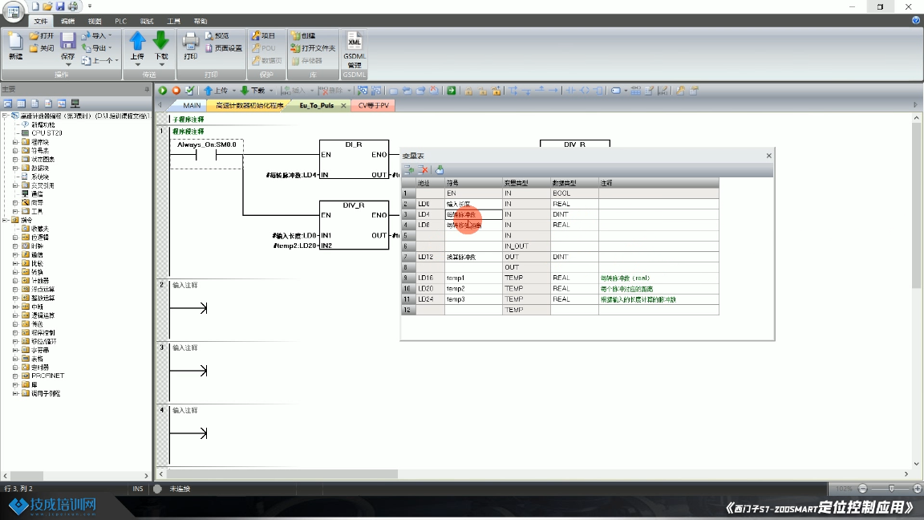Select 系统块 in project tree
Screen dimensions: 924x520
click(x=40, y=177)
